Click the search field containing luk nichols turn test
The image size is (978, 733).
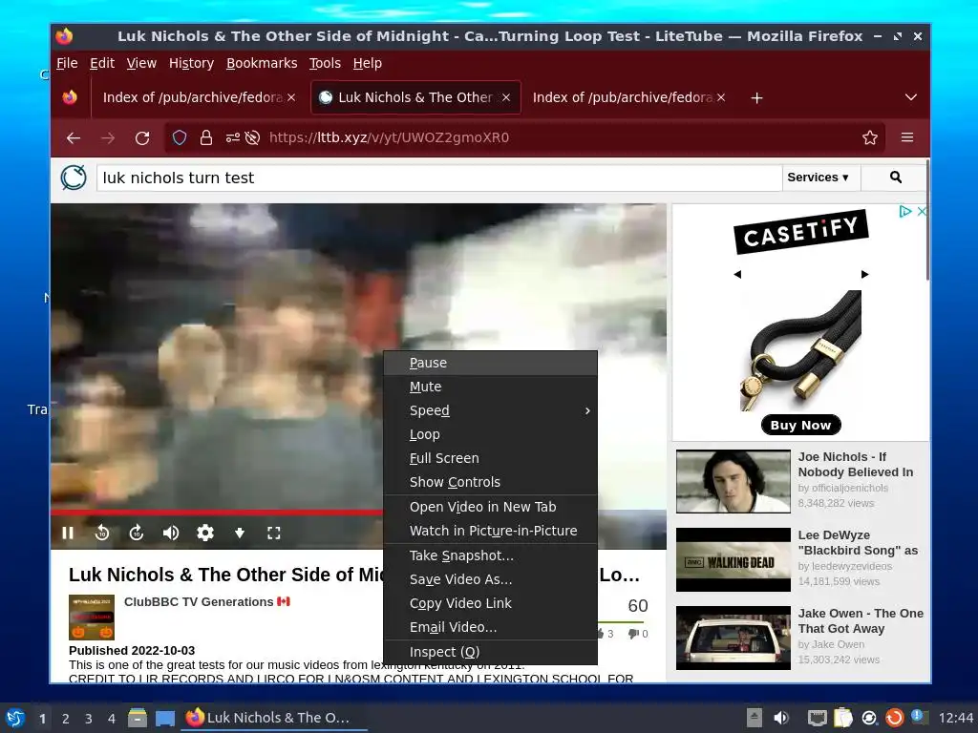pyautogui.click(x=439, y=178)
